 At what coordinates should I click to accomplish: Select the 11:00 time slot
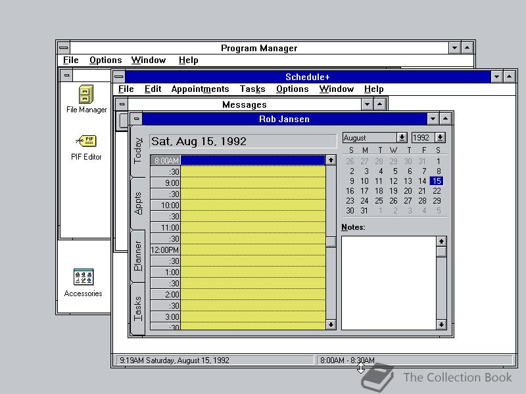coord(253,228)
